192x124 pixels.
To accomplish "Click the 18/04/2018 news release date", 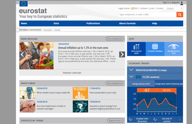I will coord(63,44).
